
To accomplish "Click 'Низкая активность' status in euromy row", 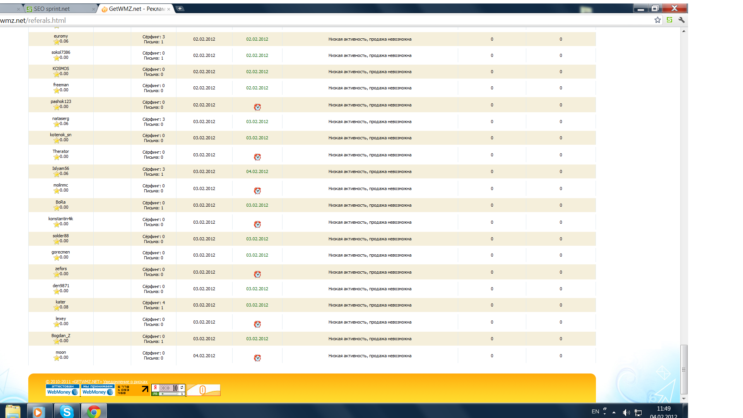I will pyautogui.click(x=370, y=39).
